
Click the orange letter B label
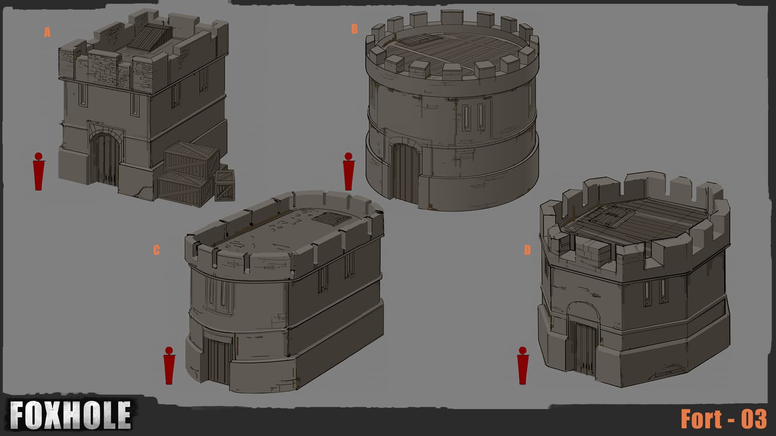(354, 29)
